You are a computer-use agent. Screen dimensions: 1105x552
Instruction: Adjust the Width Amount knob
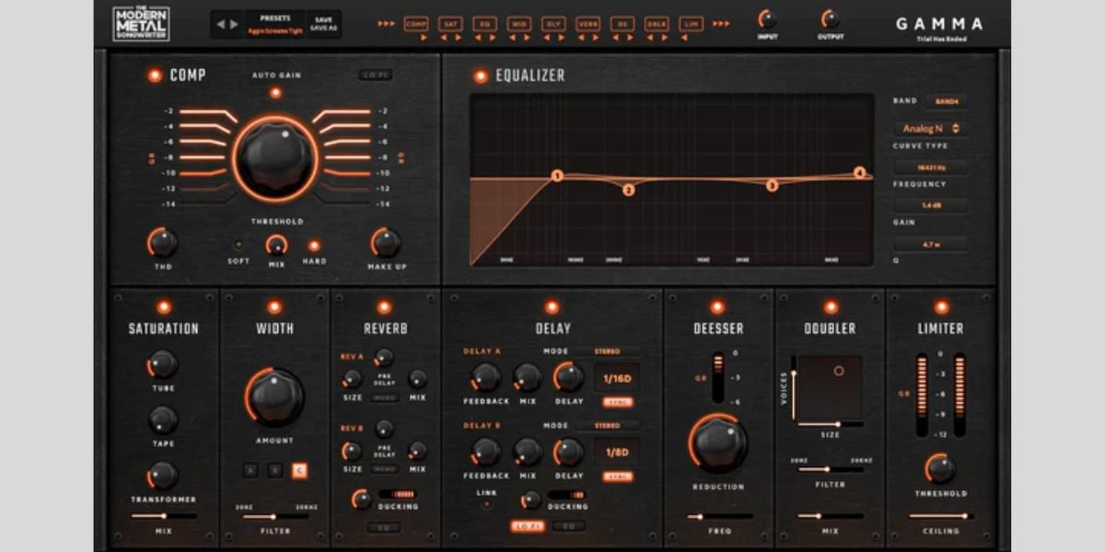tap(275, 397)
